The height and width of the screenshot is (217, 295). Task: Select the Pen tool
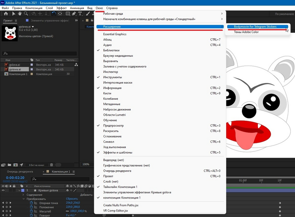click(x=74, y=13)
